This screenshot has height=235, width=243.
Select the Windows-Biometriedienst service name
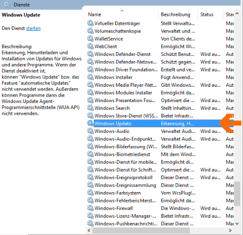[x=122, y=154]
